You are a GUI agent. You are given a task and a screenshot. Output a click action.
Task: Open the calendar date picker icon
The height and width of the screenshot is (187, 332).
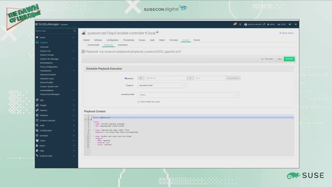click(x=141, y=78)
